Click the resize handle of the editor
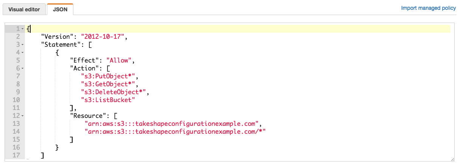 452,160
